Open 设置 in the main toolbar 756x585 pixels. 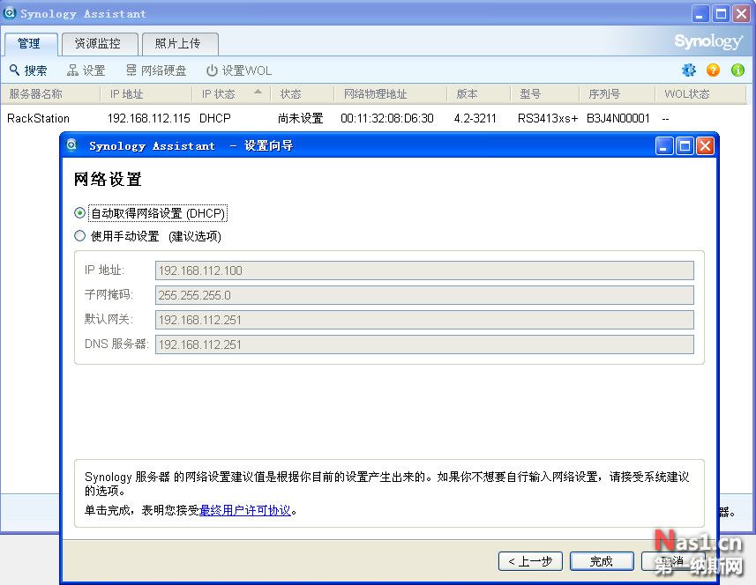[x=86, y=70]
